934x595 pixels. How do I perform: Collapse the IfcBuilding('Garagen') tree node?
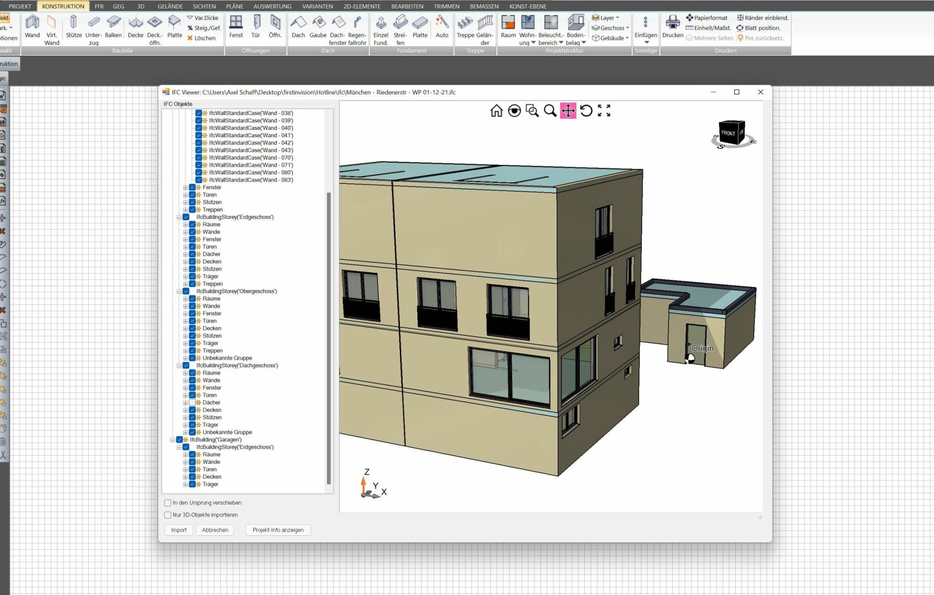[x=173, y=440]
